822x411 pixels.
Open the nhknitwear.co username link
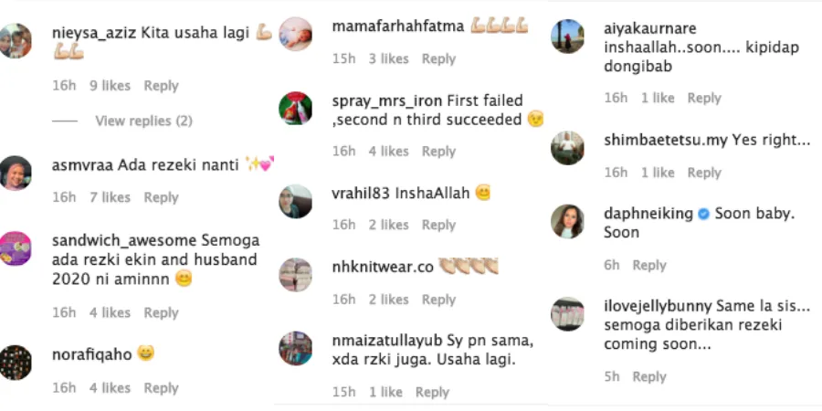383,267
